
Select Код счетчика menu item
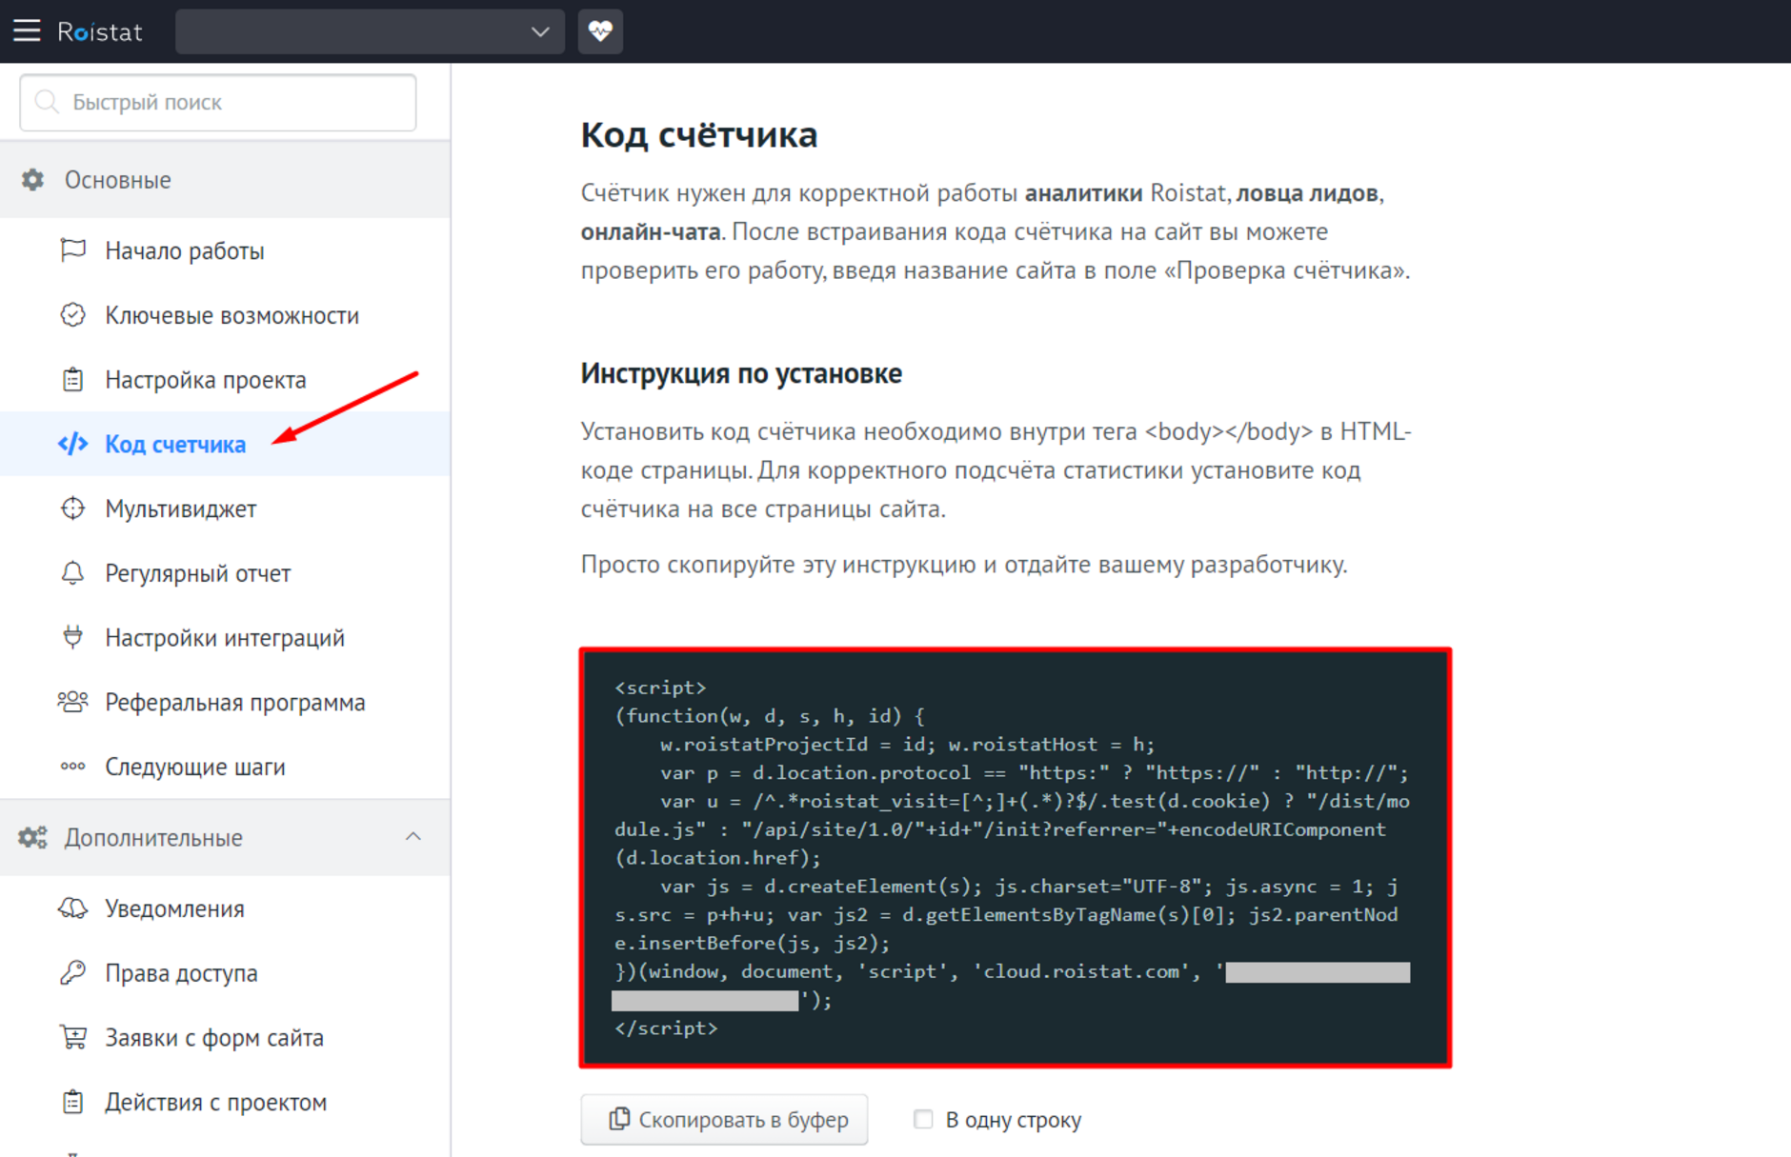[175, 444]
